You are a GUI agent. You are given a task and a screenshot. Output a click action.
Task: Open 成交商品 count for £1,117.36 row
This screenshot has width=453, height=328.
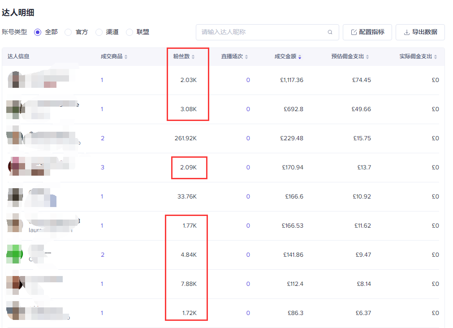pos(102,80)
